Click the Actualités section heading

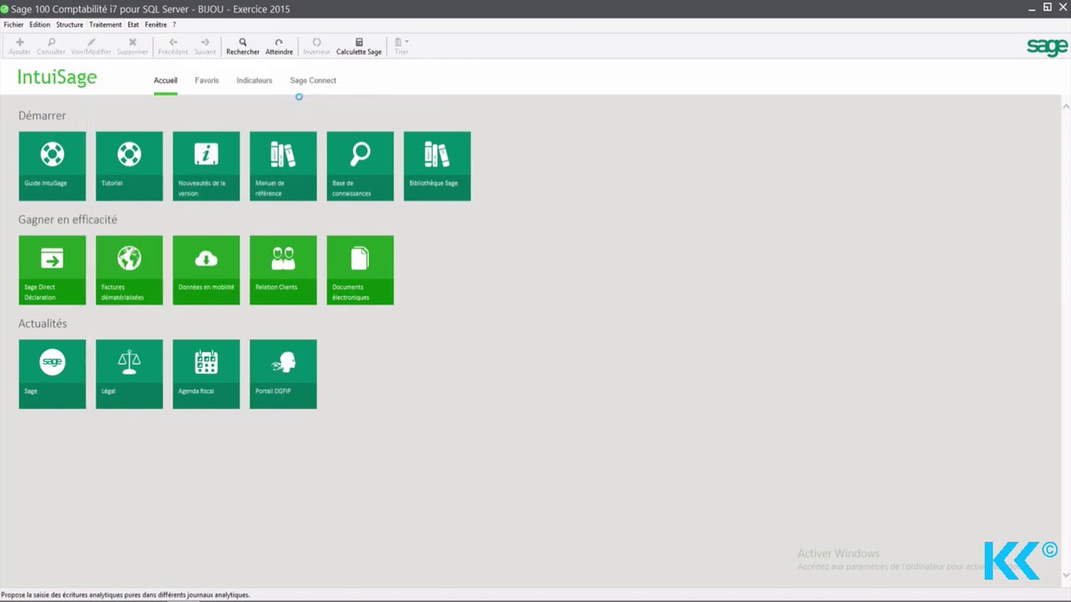[x=43, y=324]
